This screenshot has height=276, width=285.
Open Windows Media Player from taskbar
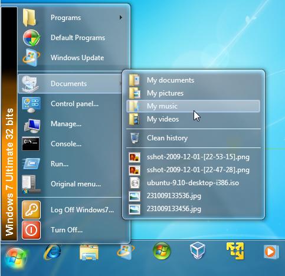pos(271,252)
